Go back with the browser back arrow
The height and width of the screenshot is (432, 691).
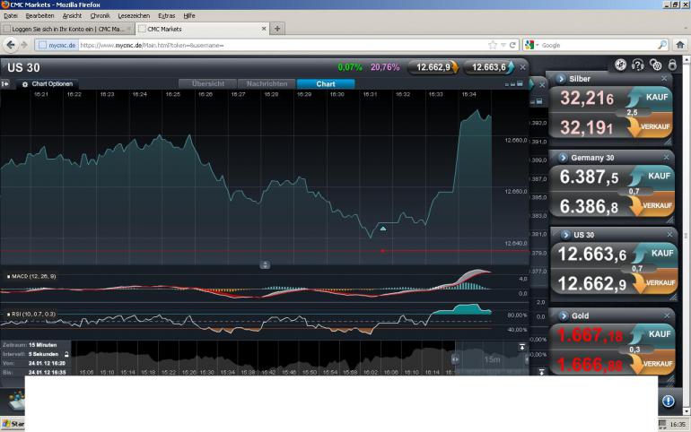pyautogui.click(x=11, y=45)
